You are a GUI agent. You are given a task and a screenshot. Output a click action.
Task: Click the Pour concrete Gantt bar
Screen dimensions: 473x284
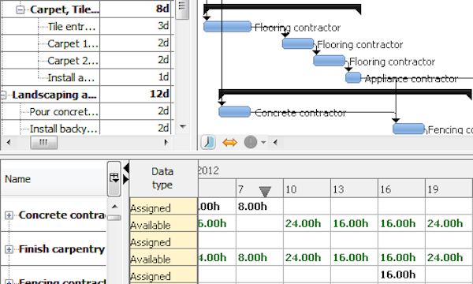pyautogui.click(x=235, y=112)
